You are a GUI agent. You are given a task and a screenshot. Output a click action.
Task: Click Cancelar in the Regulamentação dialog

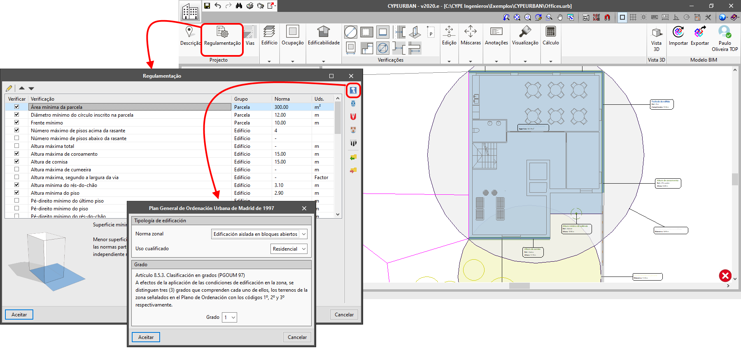[x=344, y=315]
